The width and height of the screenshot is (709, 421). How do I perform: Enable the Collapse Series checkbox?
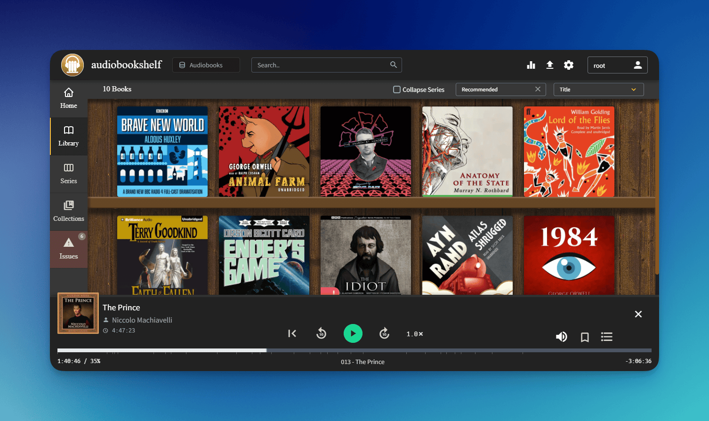(x=397, y=89)
